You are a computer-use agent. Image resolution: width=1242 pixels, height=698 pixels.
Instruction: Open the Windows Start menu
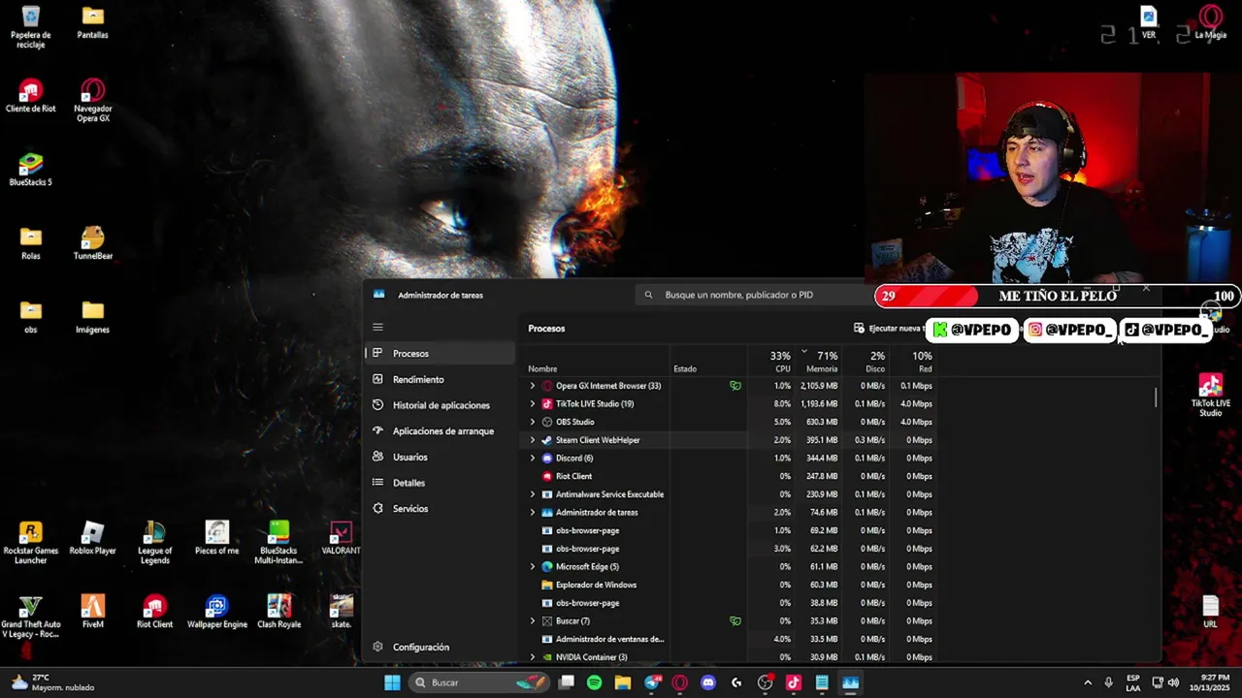(392, 682)
